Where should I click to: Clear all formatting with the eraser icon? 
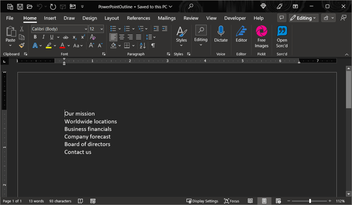(93, 37)
